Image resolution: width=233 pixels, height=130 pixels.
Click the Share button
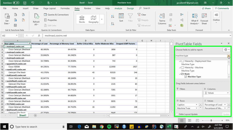pos(206,9)
